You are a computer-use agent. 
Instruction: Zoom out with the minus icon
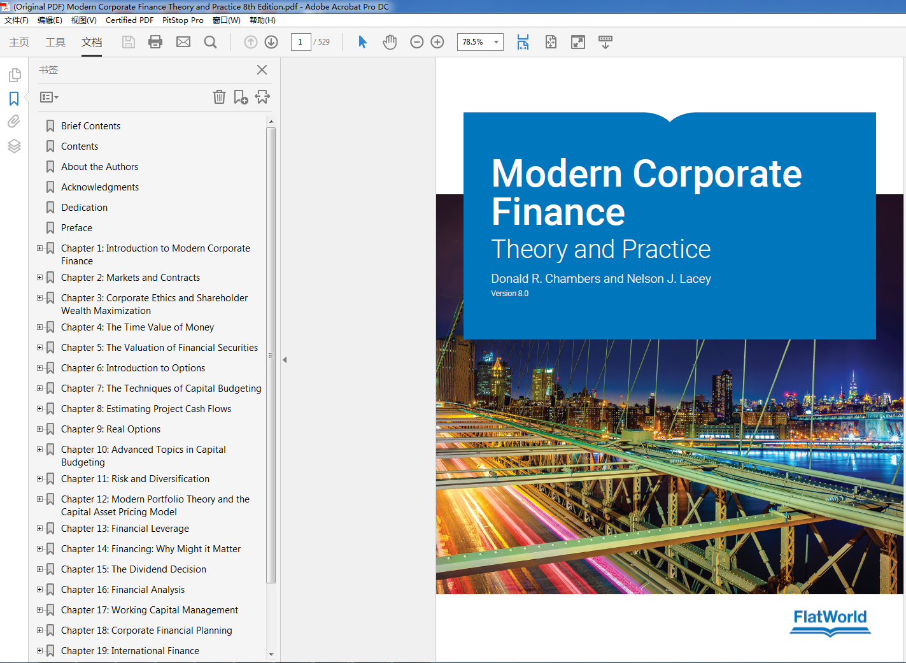[417, 42]
